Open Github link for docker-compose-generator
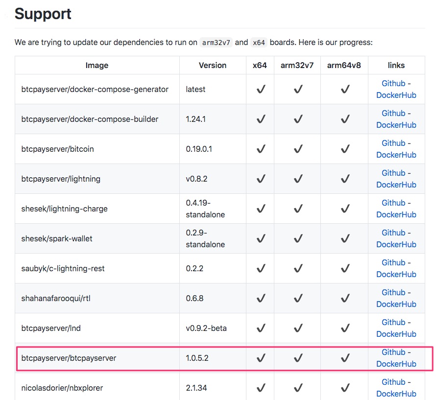Viewport: 436px width, 400px height. tap(393, 83)
